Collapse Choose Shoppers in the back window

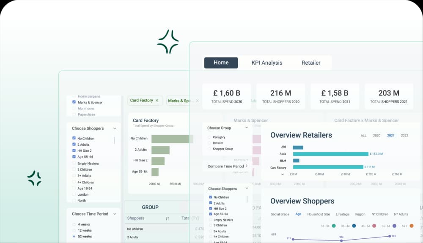(115, 128)
